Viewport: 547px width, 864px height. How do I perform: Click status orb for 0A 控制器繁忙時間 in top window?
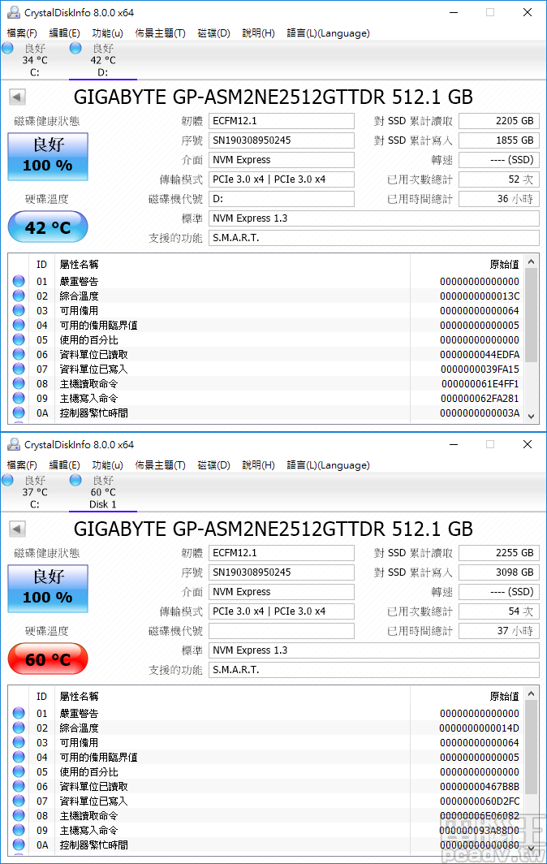click(19, 413)
